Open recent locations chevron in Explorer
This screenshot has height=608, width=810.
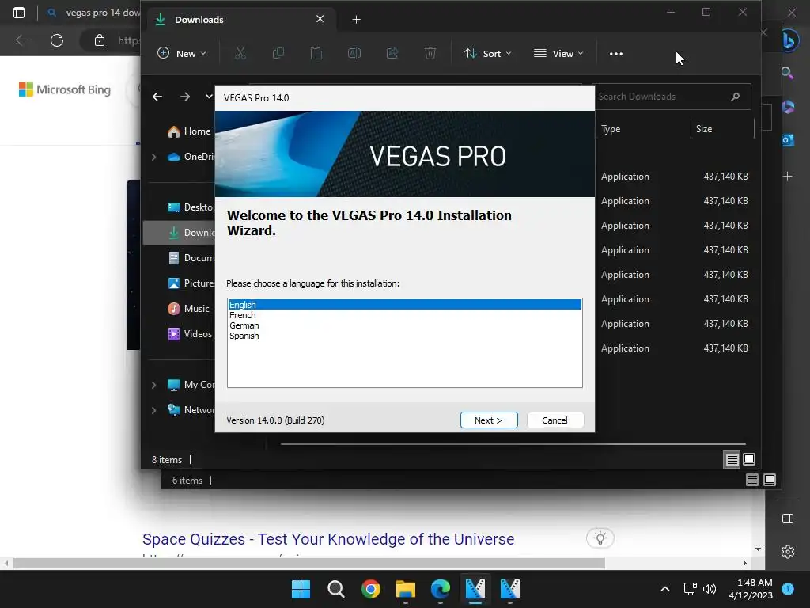pos(209,97)
